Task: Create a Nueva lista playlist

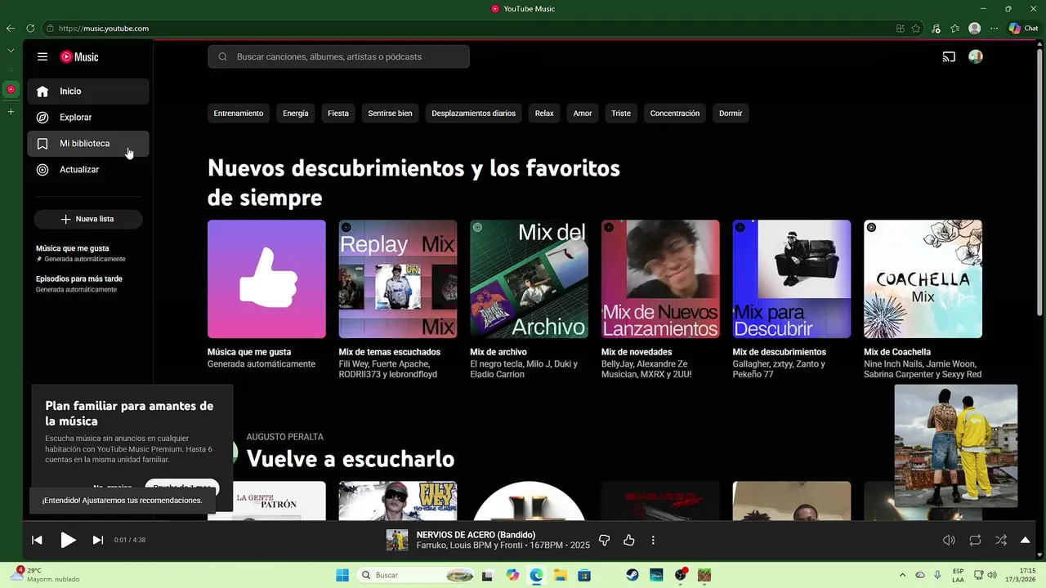Action: click(x=88, y=219)
